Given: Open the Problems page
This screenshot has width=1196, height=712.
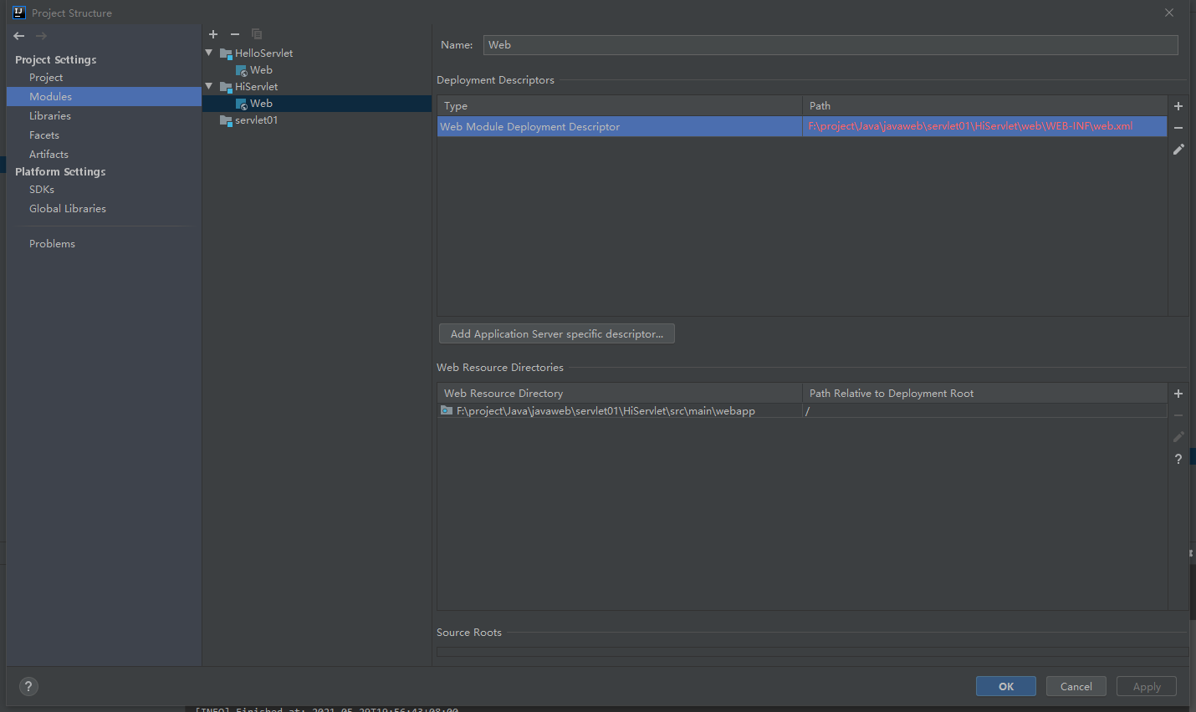Looking at the screenshot, I should pyautogui.click(x=52, y=244).
